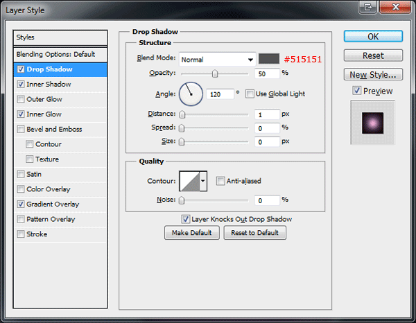Enable the Stroke checkbox
Screen dimensions: 416x323
[x=21, y=234]
